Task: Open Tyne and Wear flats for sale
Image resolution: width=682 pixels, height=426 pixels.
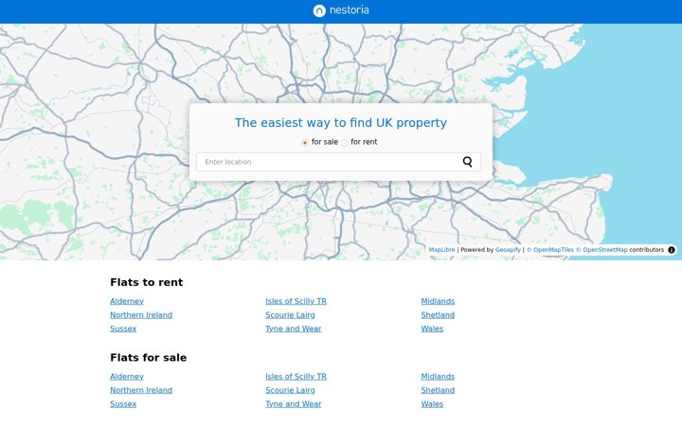Action: coord(293,404)
